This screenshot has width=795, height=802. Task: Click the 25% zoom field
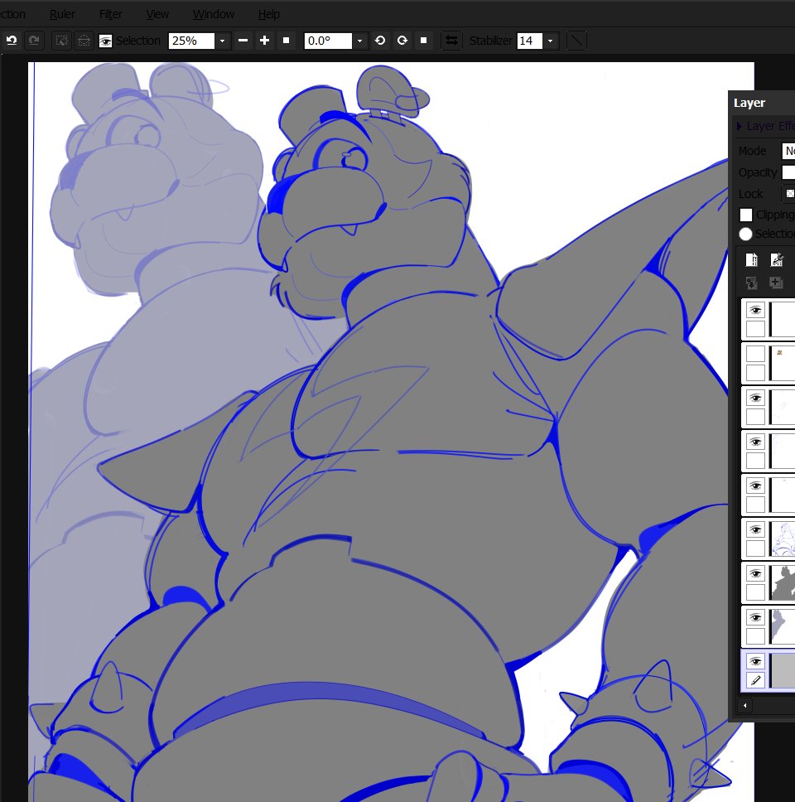(x=192, y=41)
